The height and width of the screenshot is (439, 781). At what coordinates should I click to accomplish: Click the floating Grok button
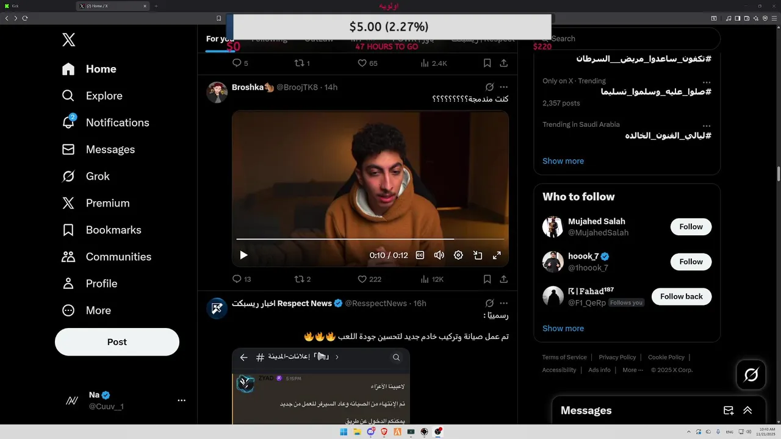[x=751, y=375]
